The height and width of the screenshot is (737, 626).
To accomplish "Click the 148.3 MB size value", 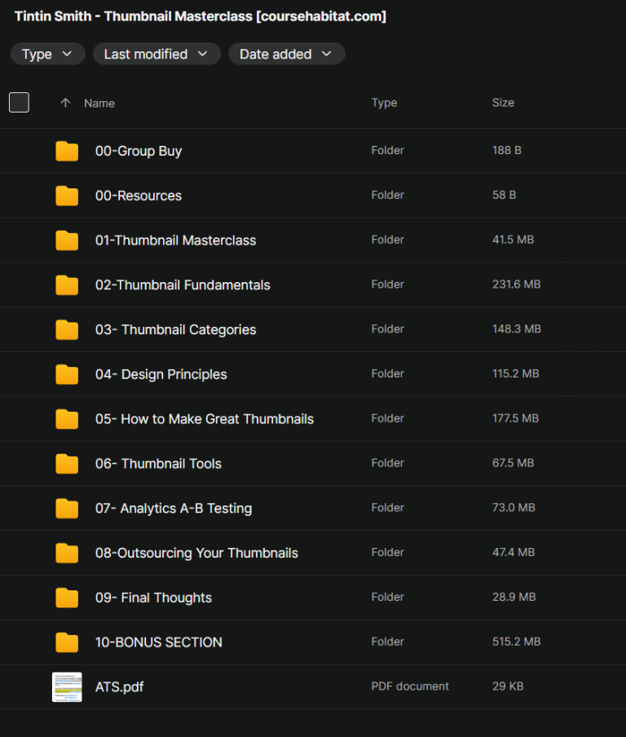I will [x=517, y=329].
